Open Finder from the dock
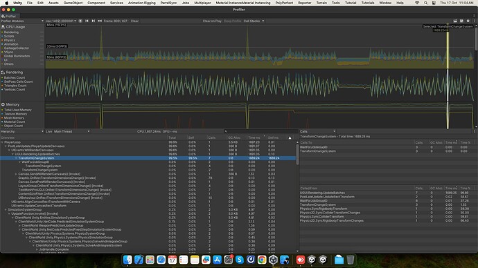The width and height of the screenshot is (478, 268). point(127,260)
